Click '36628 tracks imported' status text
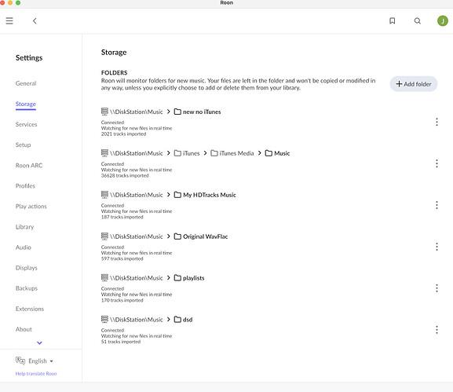Viewport: 453px width, 392px height. (125, 175)
